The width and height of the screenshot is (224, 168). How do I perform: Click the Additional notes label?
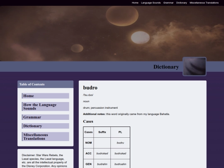click(x=94, y=114)
